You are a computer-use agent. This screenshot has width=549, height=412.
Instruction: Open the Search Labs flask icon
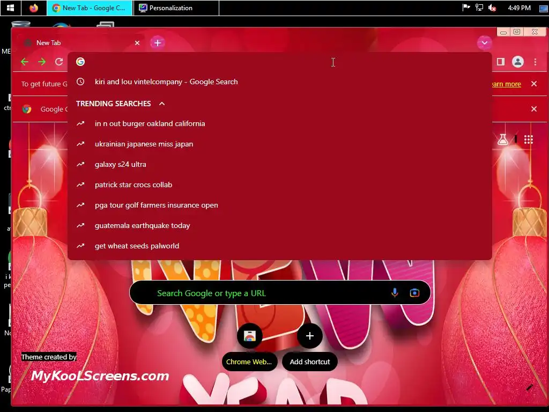pos(503,139)
